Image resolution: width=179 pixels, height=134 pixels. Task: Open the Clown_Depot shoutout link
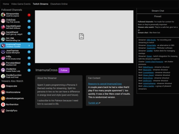click(x=148, y=75)
